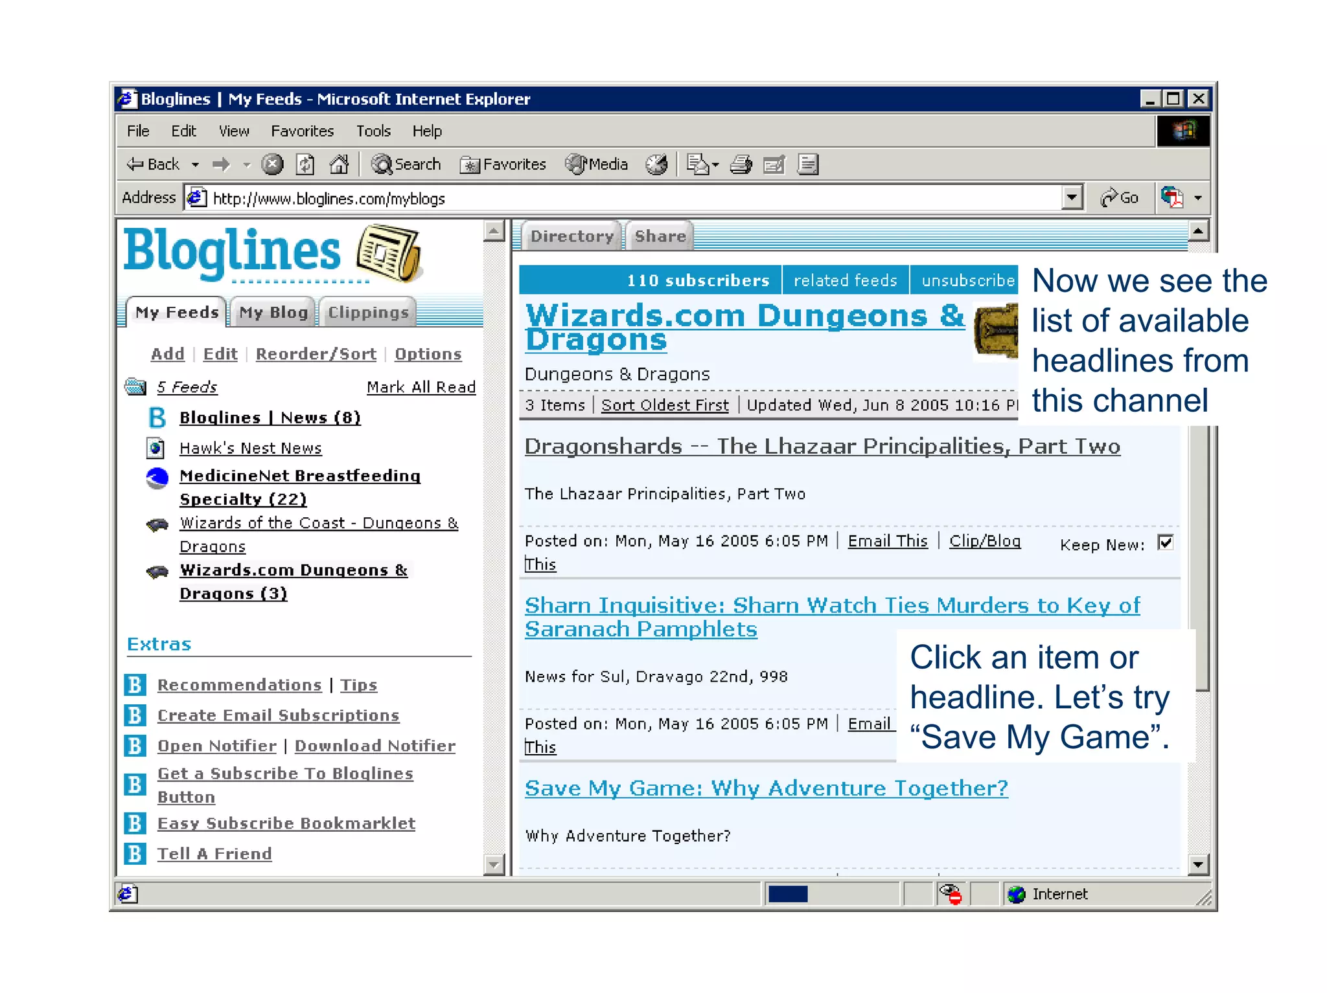The height and width of the screenshot is (993, 1327).
Task: Toggle the Keep New checkbox
Action: tap(1166, 542)
